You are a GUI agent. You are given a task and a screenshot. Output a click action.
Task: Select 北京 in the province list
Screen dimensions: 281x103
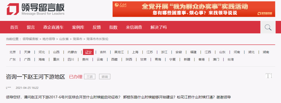click(12, 52)
